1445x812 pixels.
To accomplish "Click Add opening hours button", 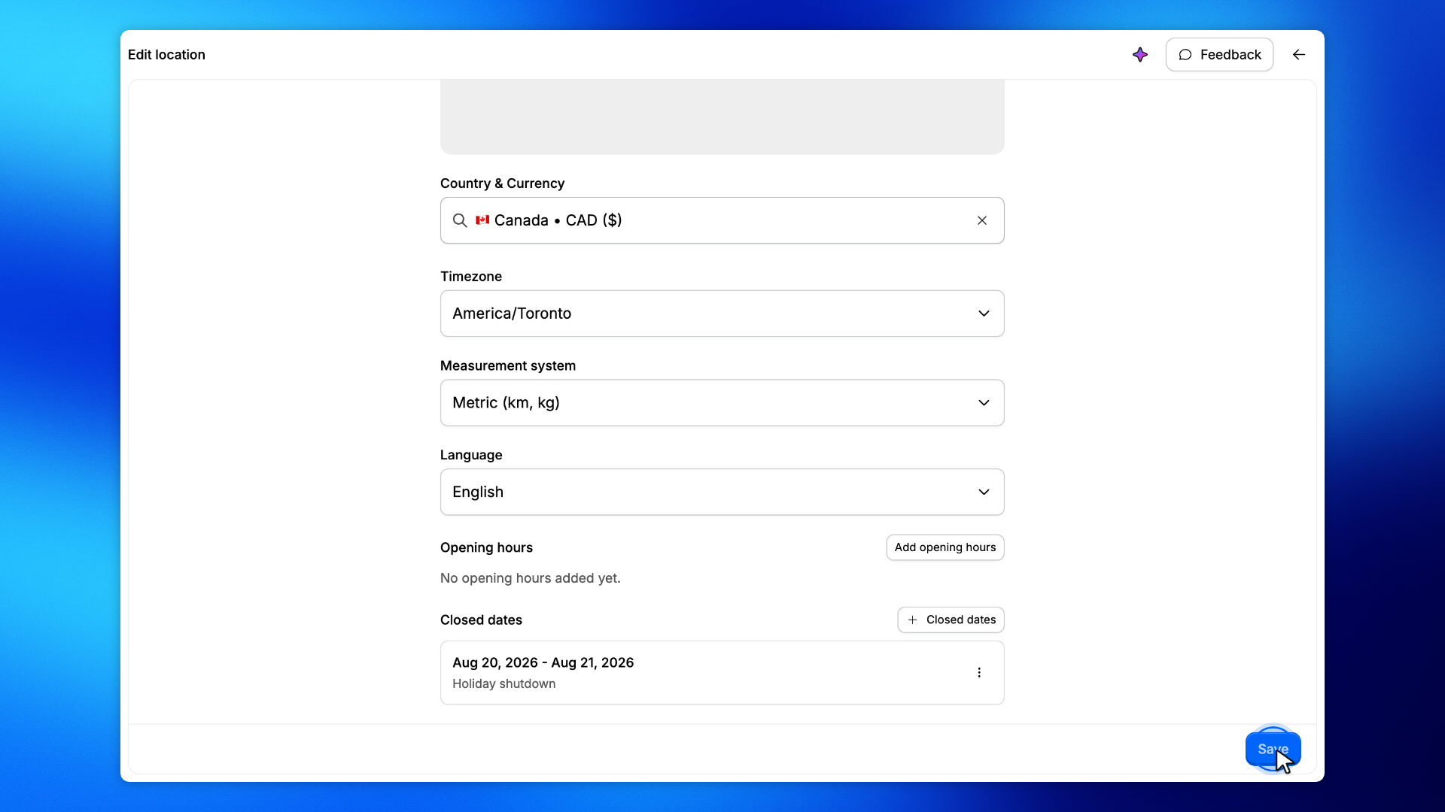I will coord(945,547).
